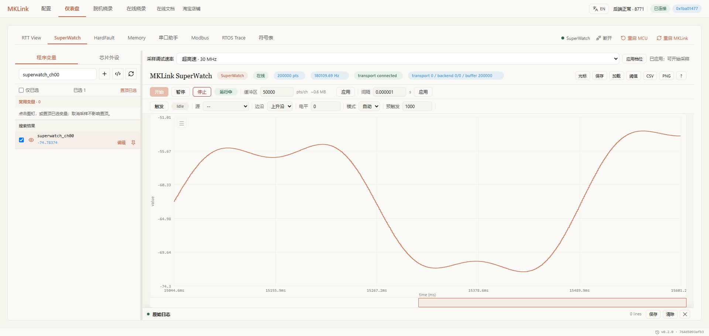Open the Memory tab

tap(137, 38)
